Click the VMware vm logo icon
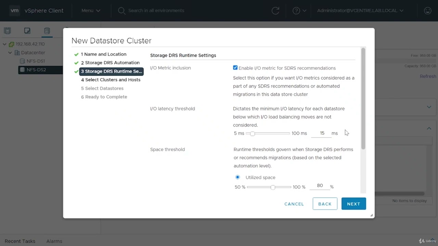 (x=15, y=11)
